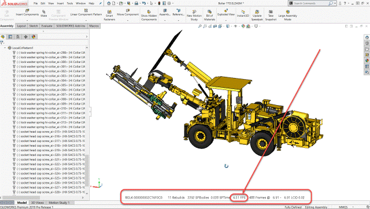370x209 pixels.
Task: Switch to PropertyManager tab
Action: tap(10, 37)
